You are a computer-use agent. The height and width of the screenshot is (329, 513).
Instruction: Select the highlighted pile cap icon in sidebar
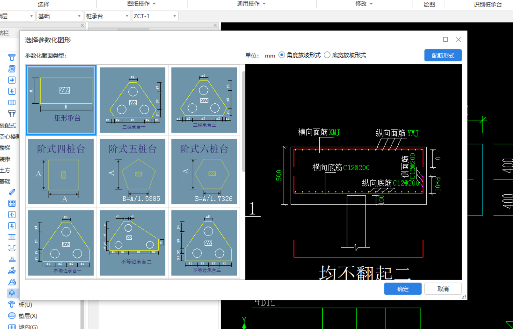(x=12, y=293)
